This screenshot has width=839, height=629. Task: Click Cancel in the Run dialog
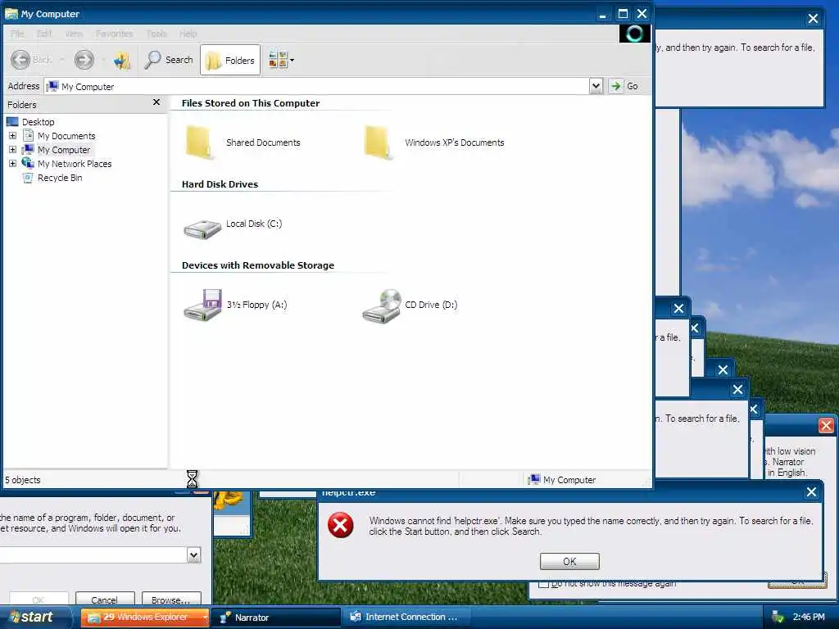(104, 600)
